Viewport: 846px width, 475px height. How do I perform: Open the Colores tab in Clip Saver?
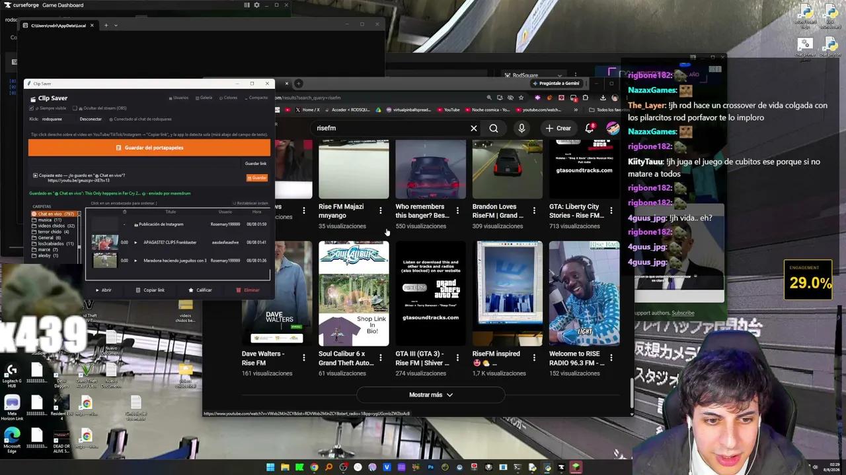[228, 98]
